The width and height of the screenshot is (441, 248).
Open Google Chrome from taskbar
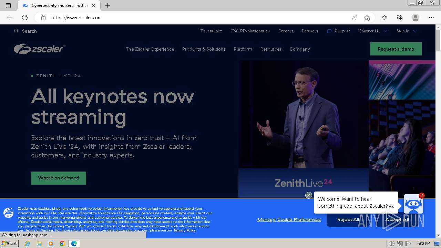click(x=62, y=244)
